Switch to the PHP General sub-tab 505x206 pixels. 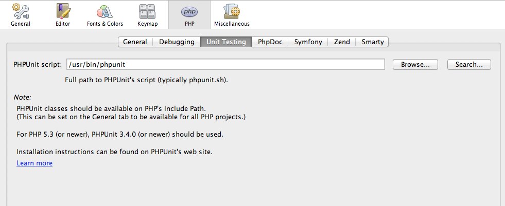click(x=135, y=42)
